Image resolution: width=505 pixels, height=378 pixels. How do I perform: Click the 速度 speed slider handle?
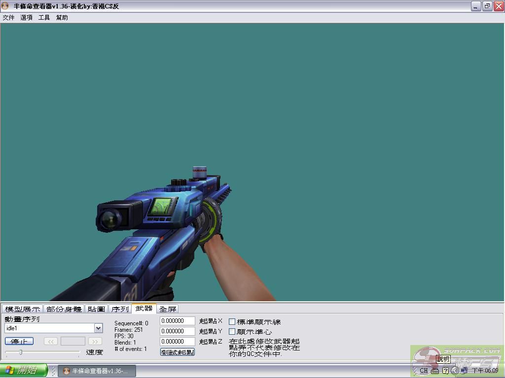(x=20, y=352)
